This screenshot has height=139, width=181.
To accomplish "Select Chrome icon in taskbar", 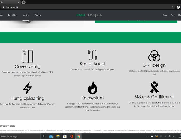I will click(79, 136).
